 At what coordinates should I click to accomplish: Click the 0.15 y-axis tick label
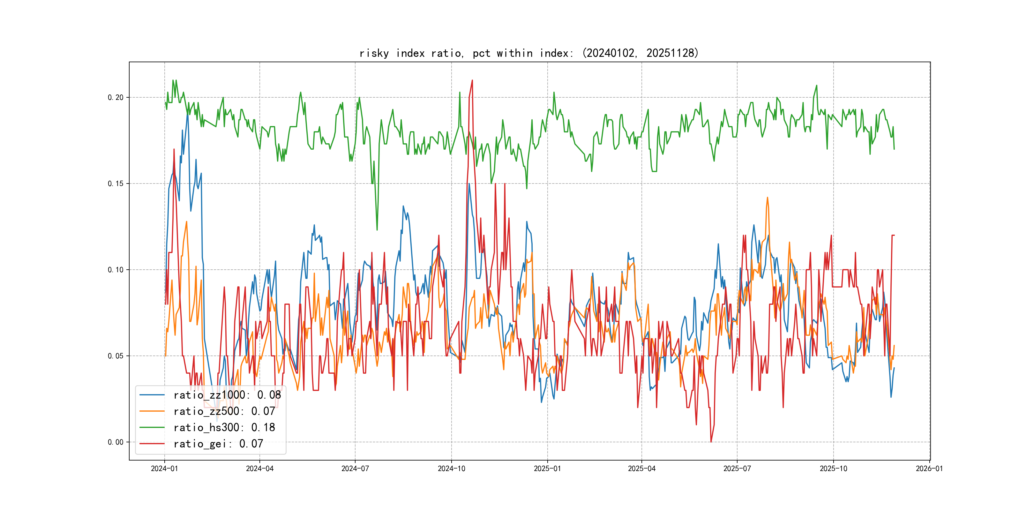[116, 184]
